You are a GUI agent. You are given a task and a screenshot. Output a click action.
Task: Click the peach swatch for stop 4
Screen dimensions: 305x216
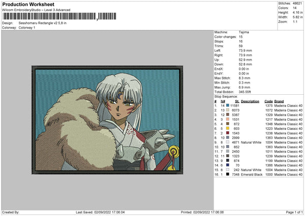coord(227,119)
